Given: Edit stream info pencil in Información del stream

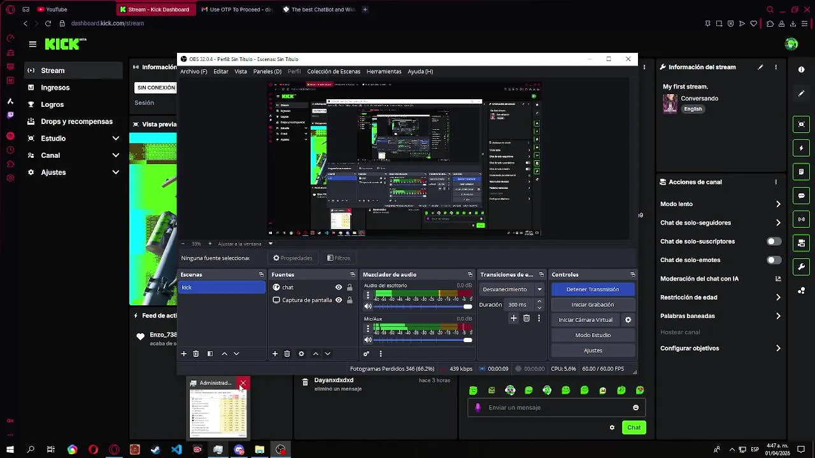Looking at the screenshot, I should (760, 67).
